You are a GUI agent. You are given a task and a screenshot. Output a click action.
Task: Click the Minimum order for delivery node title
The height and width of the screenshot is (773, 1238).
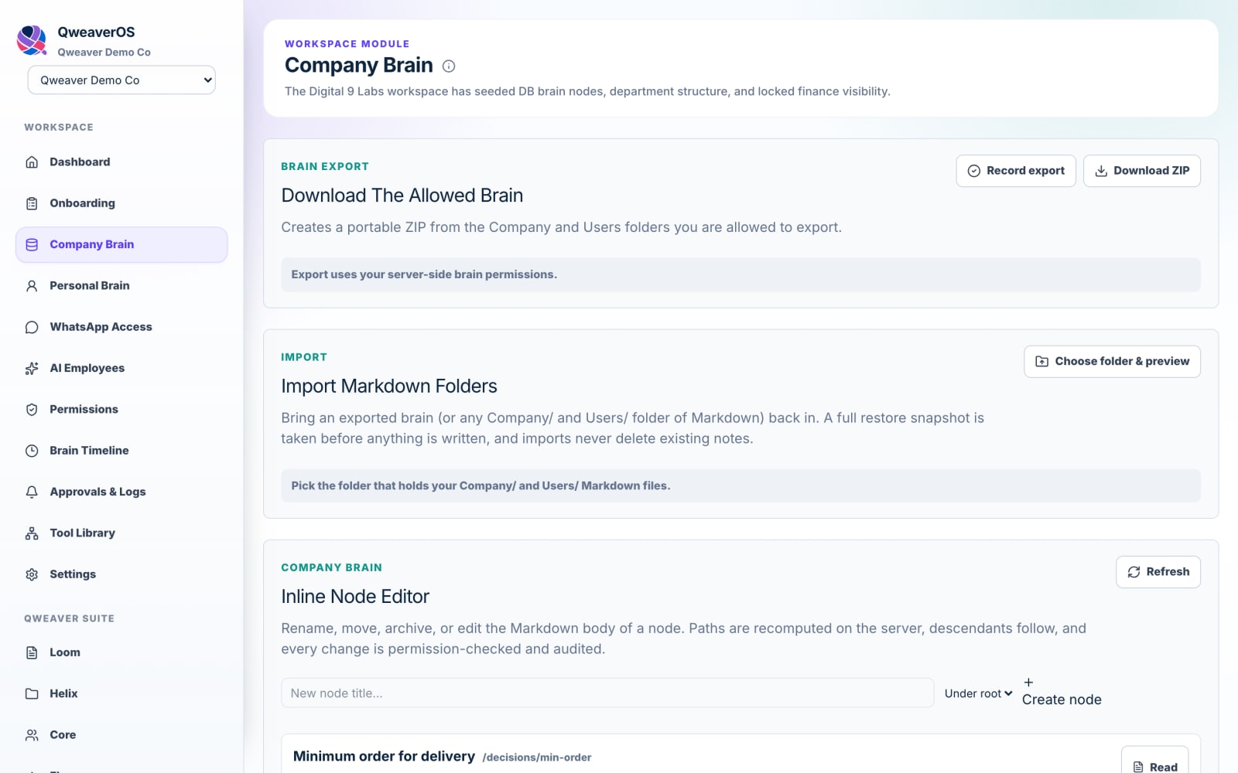click(384, 757)
